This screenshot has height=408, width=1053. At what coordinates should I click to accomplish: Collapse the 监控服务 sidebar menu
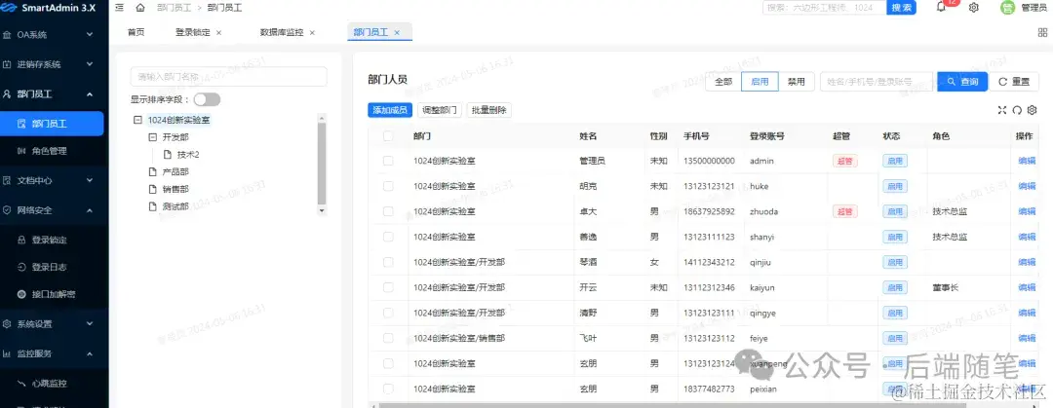pyautogui.click(x=52, y=353)
